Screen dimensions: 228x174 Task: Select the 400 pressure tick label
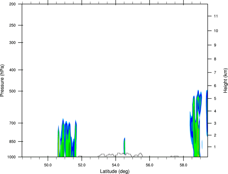pos(12,70)
